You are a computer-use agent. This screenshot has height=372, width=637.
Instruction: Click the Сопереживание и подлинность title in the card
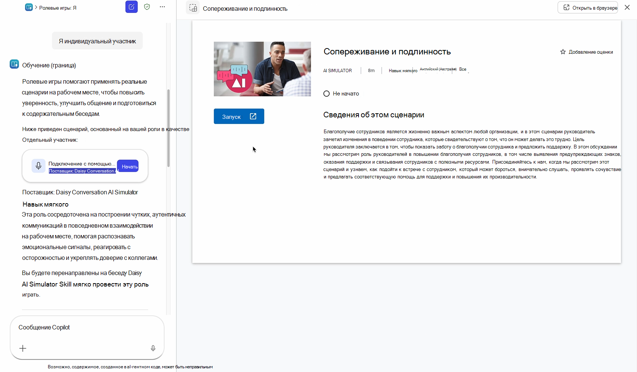pyautogui.click(x=387, y=51)
